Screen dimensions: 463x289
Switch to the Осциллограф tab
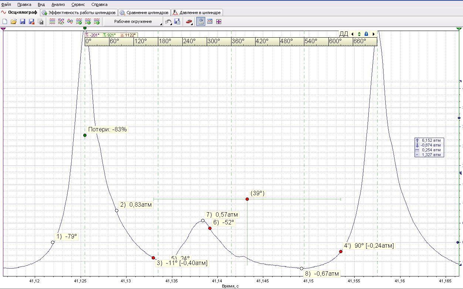(x=20, y=12)
